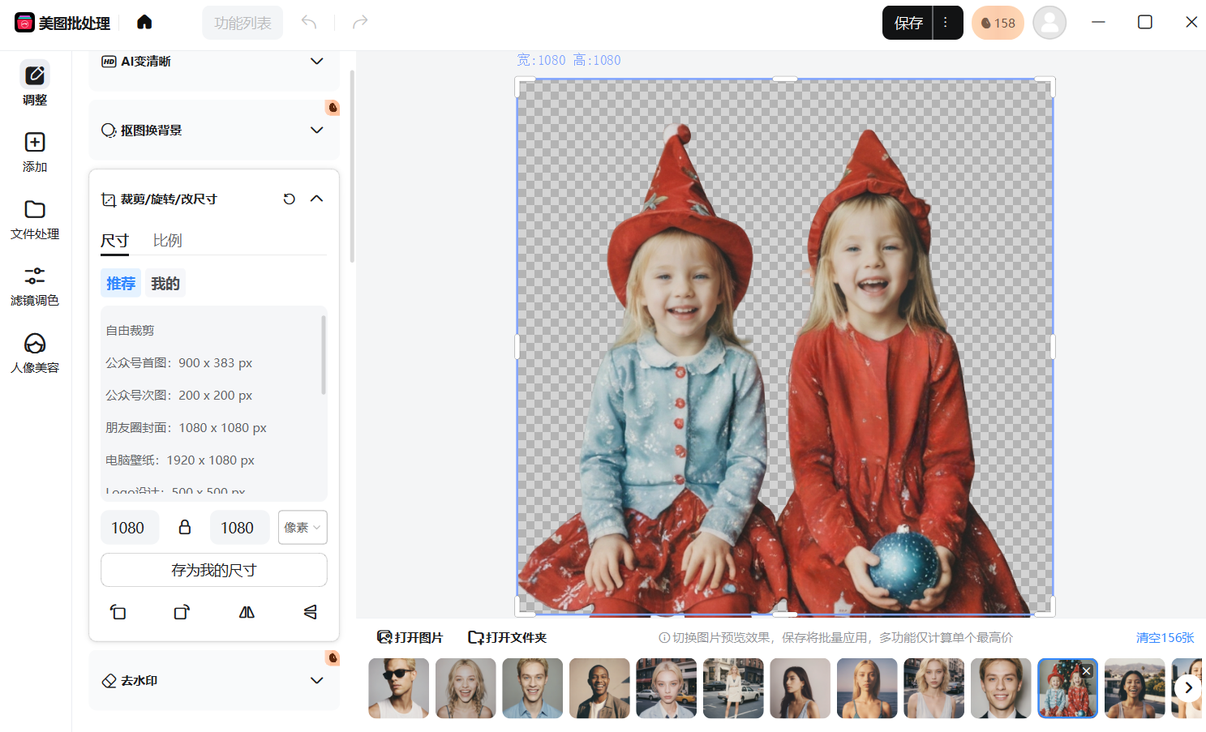Flip image vertically

(x=310, y=612)
